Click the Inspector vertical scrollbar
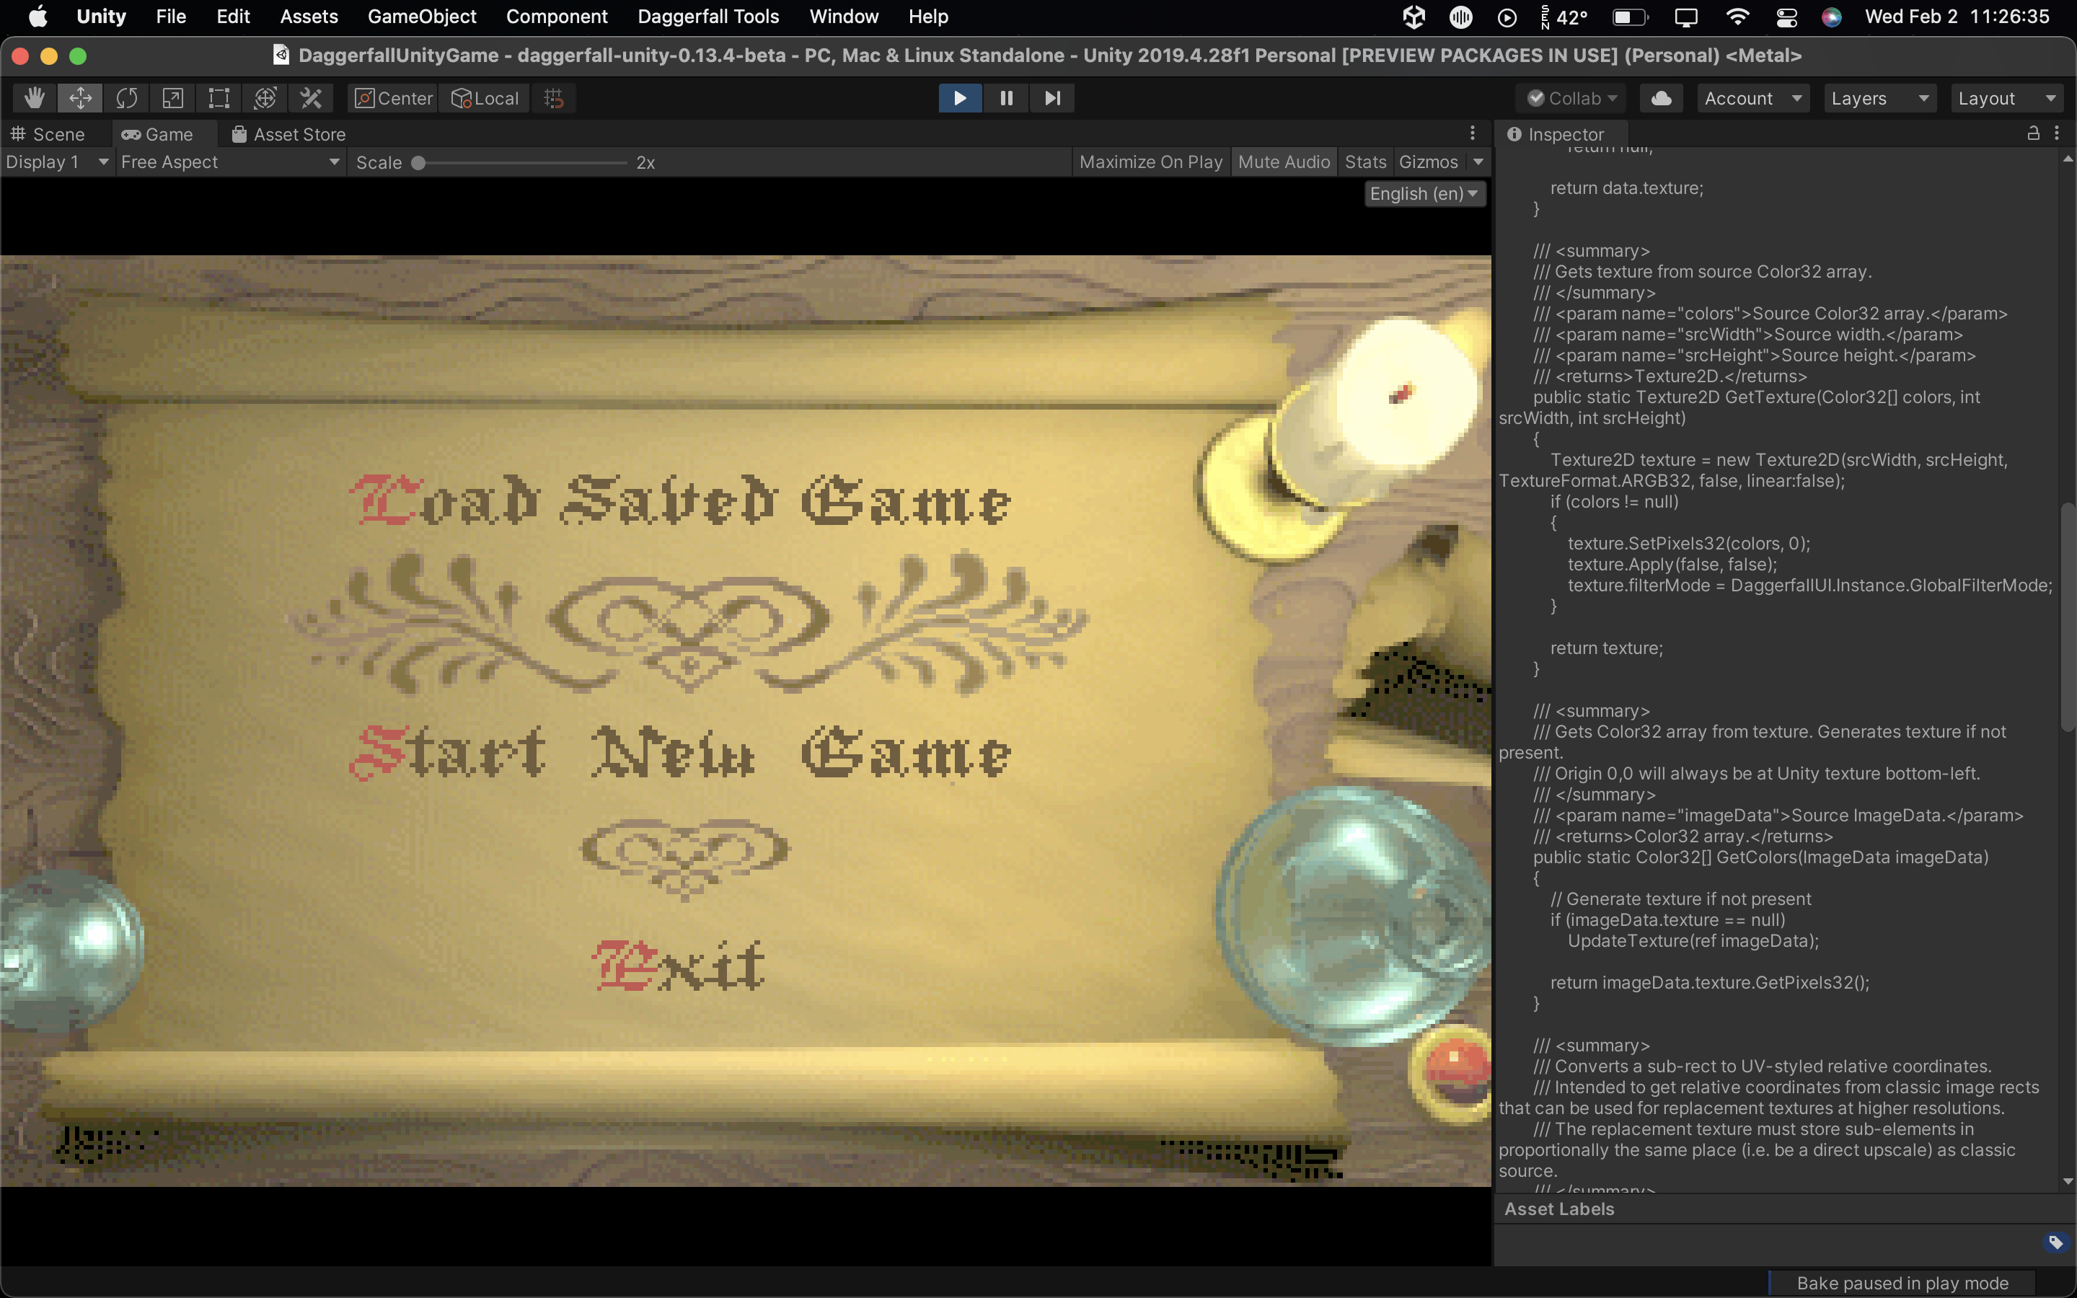Viewport: 2077px width, 1298px height. pos(2068,617)
